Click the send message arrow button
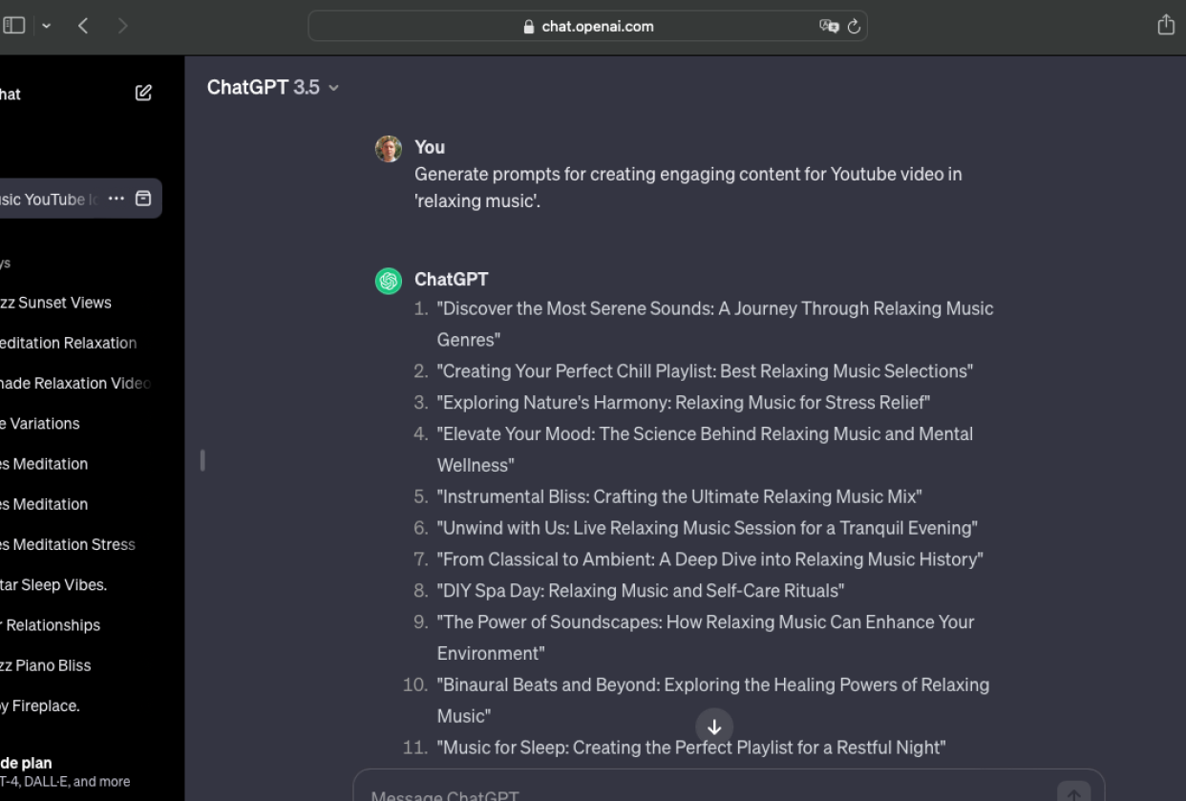The width and height of the screenshot is (1186, 801). 1073,793
